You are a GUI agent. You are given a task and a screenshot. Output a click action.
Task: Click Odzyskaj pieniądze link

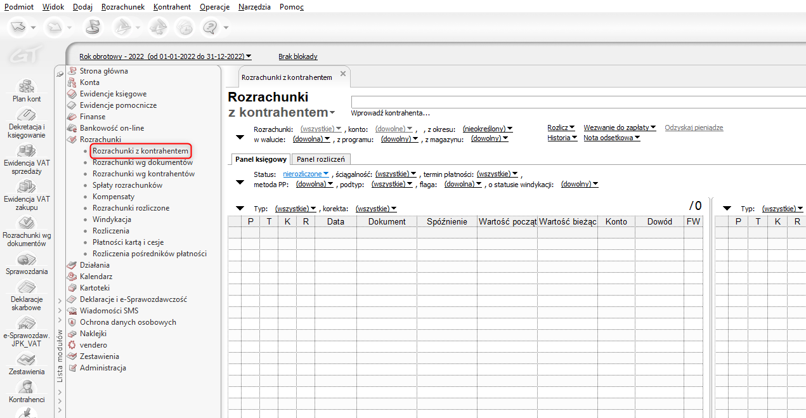coord(694,127)
